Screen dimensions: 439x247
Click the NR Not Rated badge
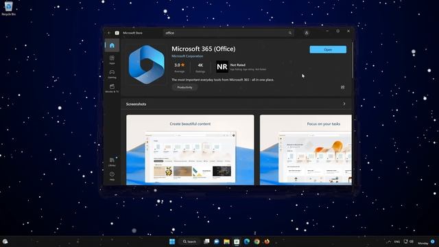coord(222,67)
